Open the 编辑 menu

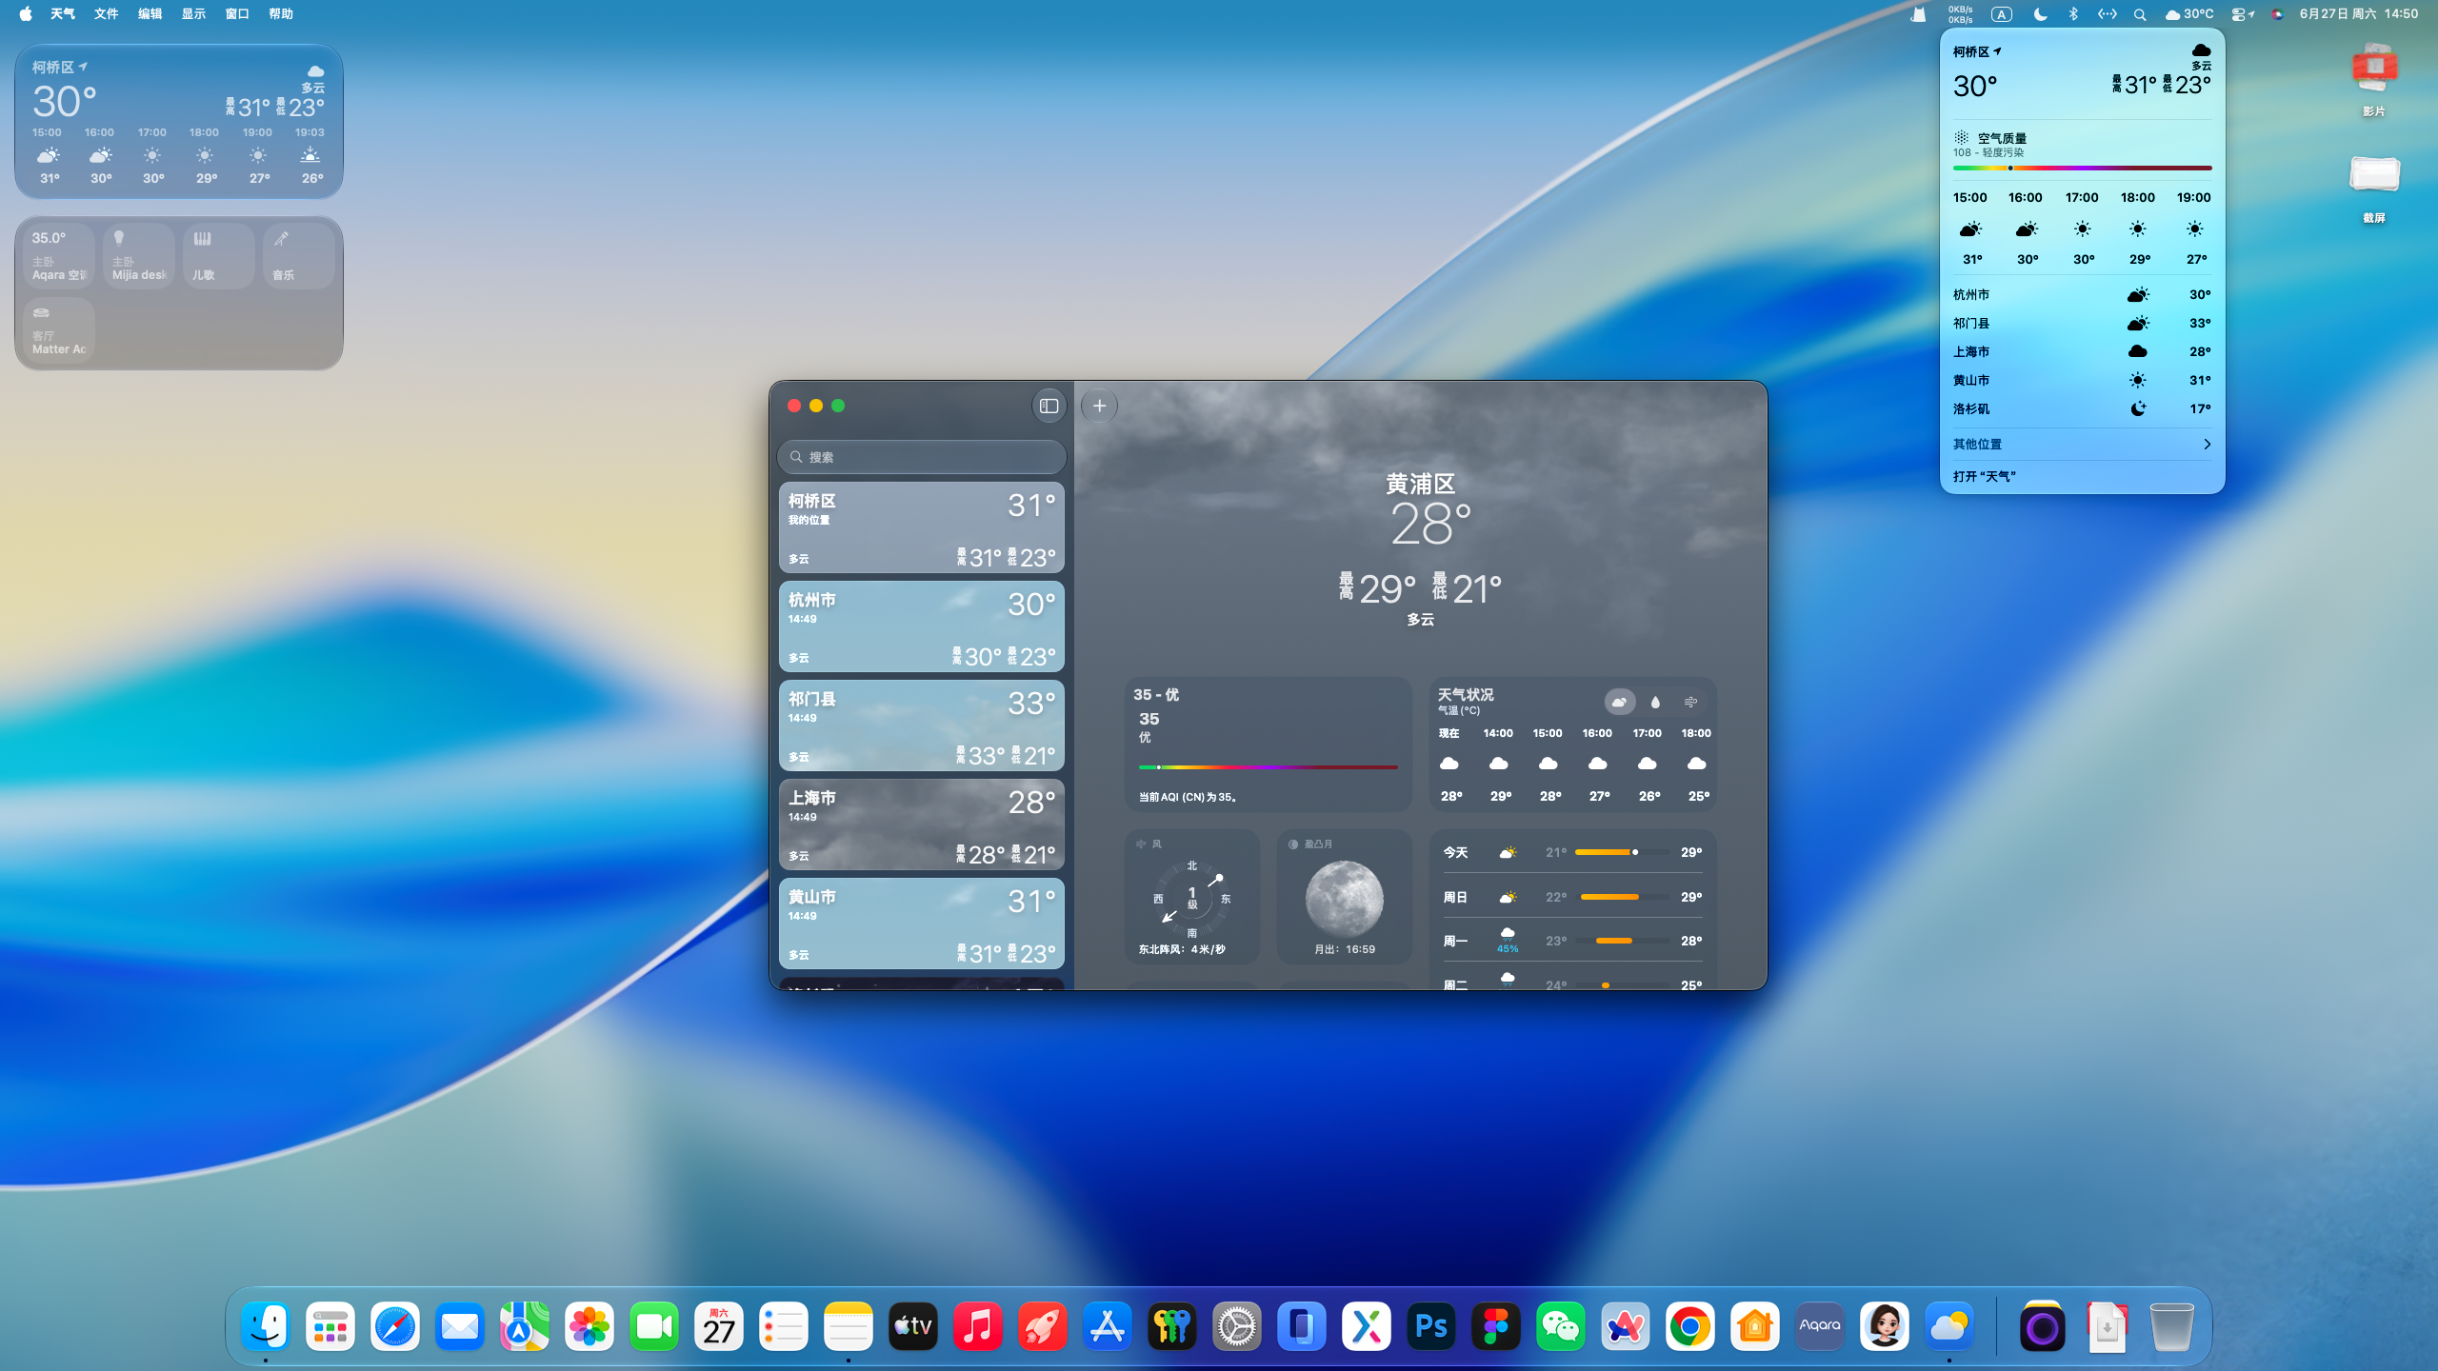(x=150, y=14)
